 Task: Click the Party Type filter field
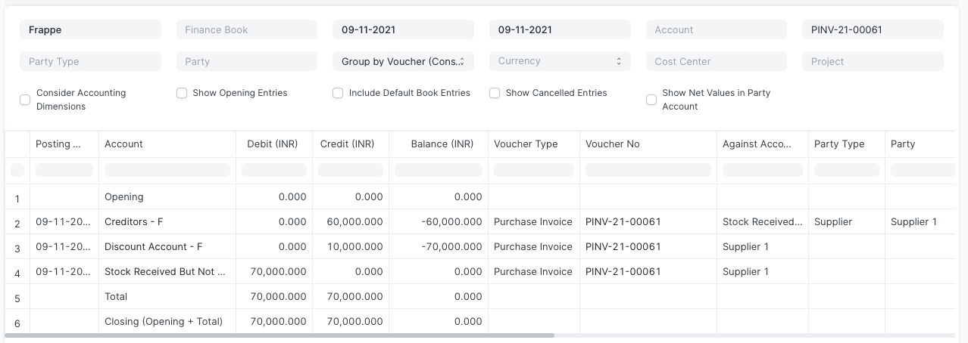pyautogui.click(x=90, y=61)
